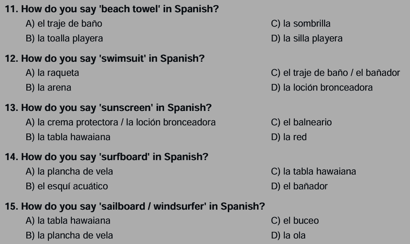This screenshot has height=244, width=410.
Task: Pick question 14 option D 'el bañador'
Action: [x=299, y=186]
